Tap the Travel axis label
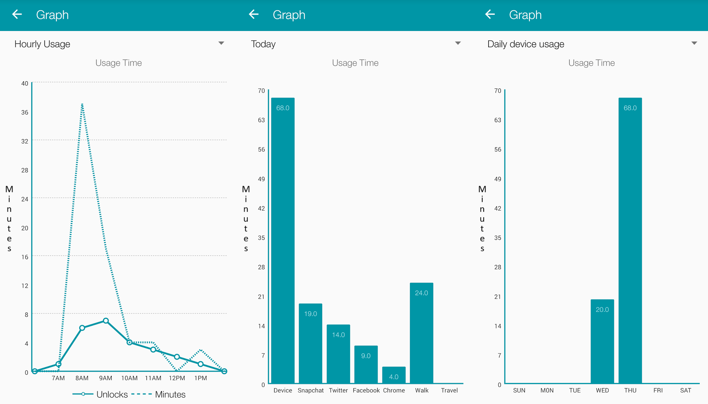Screen dimensions: 708x404 point(449,390)
